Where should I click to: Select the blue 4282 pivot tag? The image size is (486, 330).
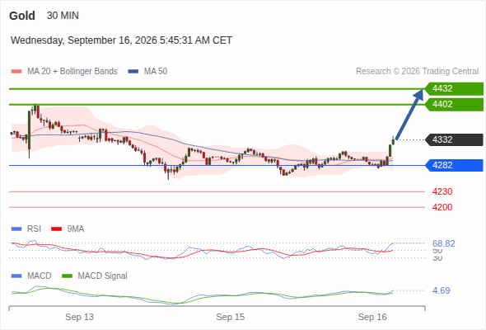coord(454,165)
